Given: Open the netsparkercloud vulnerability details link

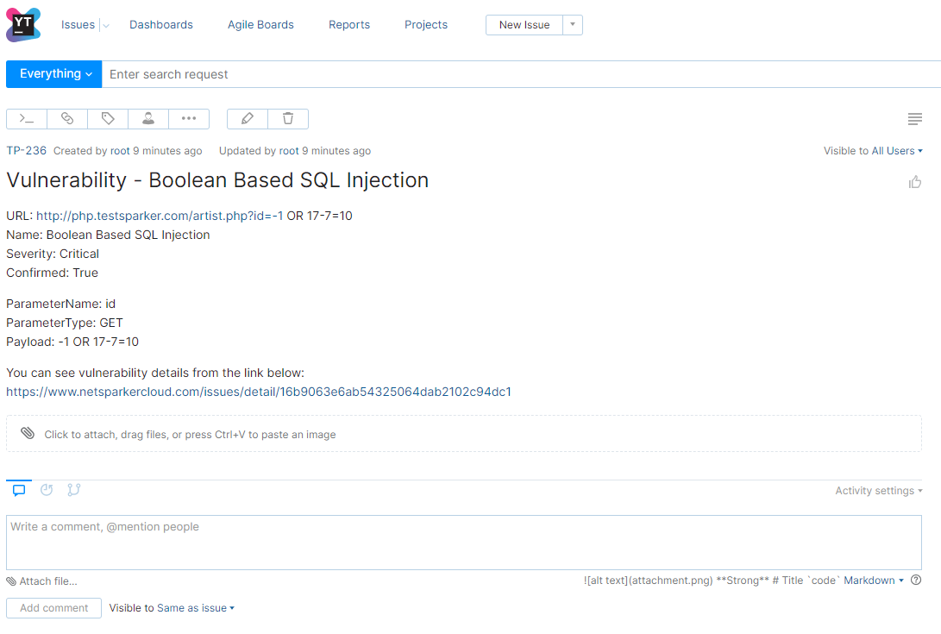Looking at the screenshot, I should click(x=259, y=391).
